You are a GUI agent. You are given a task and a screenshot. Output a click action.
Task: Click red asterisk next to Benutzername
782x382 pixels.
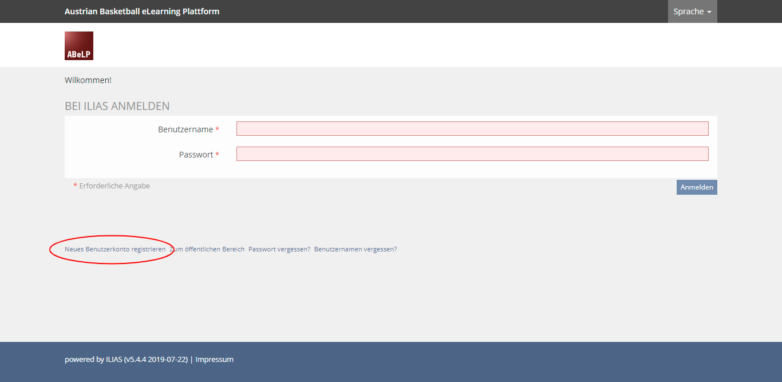pos(218,130)
